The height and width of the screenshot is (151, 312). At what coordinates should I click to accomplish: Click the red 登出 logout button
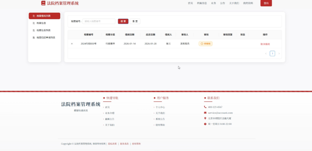tap(266, 3)
